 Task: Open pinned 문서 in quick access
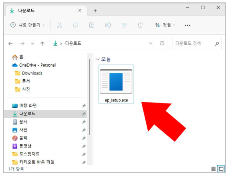tap(20, 121)
